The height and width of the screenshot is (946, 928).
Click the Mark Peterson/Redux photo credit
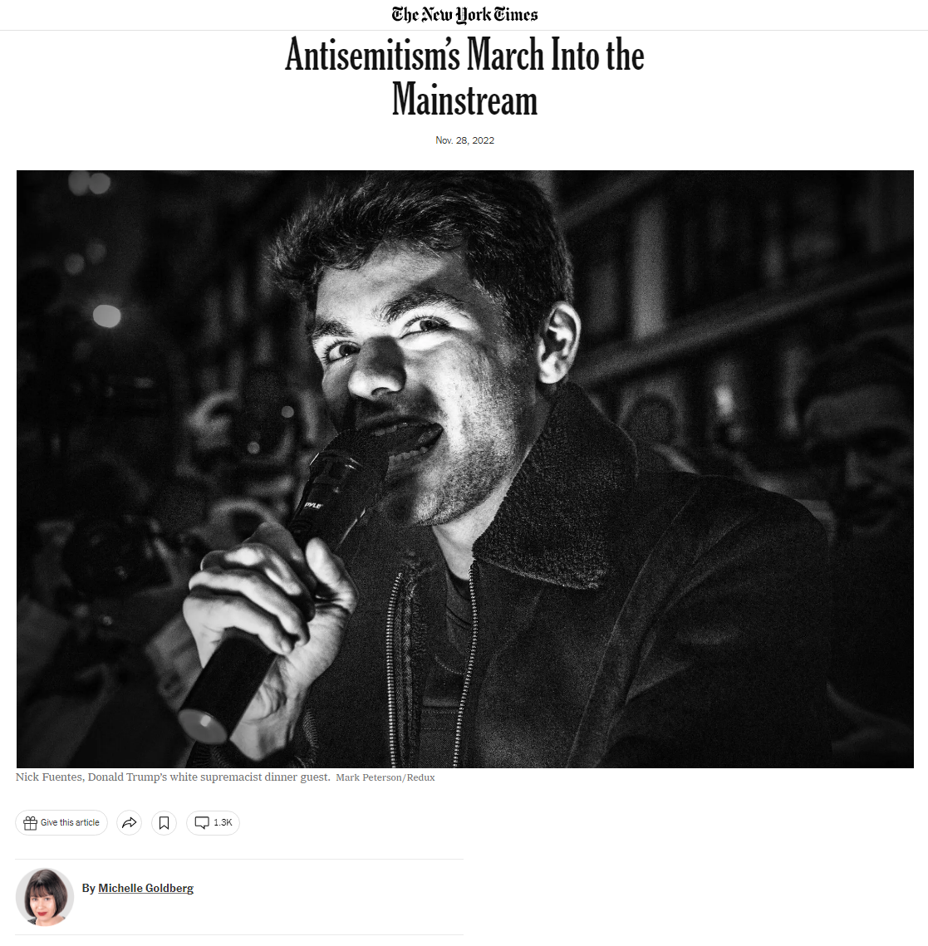tap(385, 777)
